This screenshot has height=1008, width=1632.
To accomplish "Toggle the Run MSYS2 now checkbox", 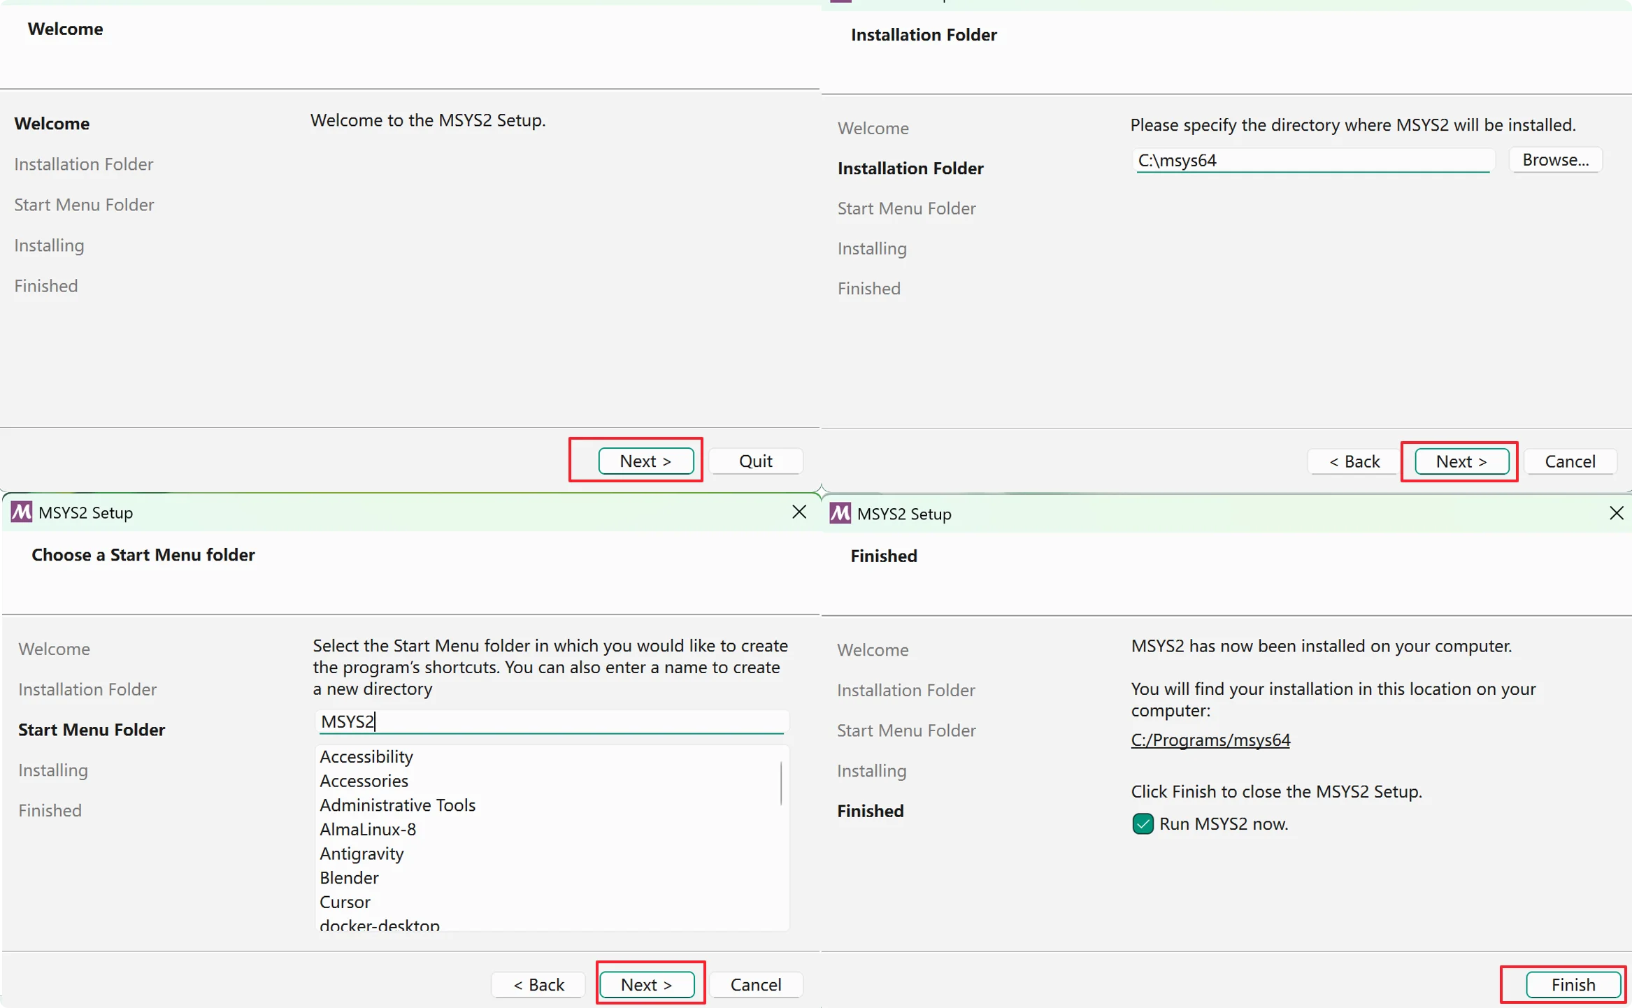I will click(1143, 823).
